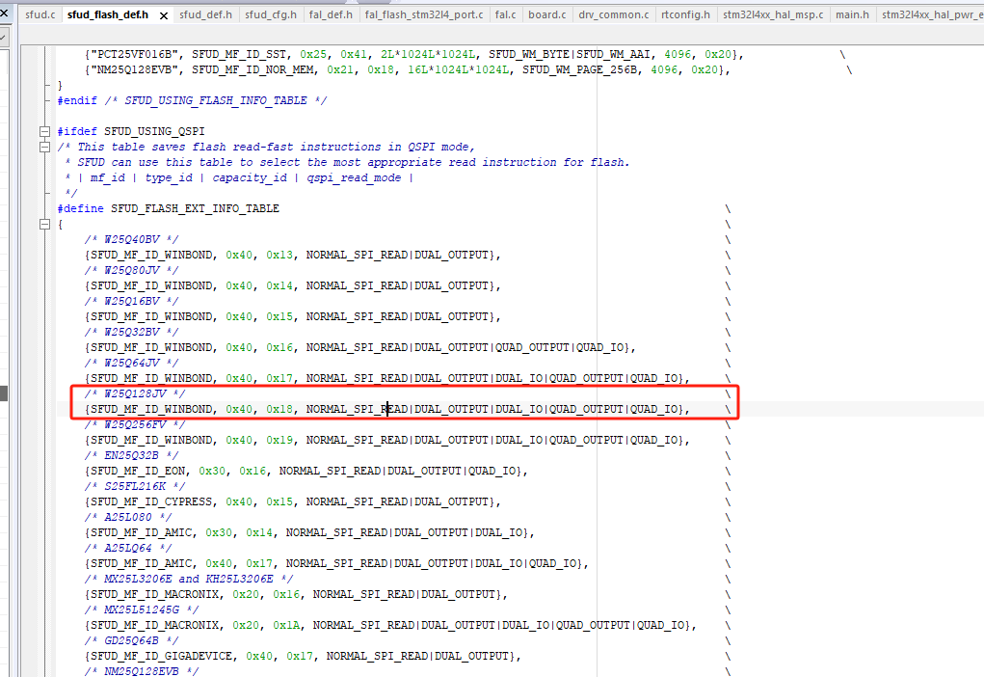Viewport: 984px width, 677px height.
Task: Click the "PCT25VF016B" string literal
Action: [134, 55]
